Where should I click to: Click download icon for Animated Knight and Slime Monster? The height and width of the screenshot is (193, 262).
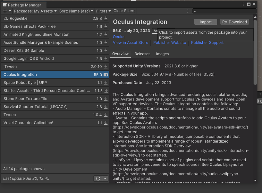[106, 34]
